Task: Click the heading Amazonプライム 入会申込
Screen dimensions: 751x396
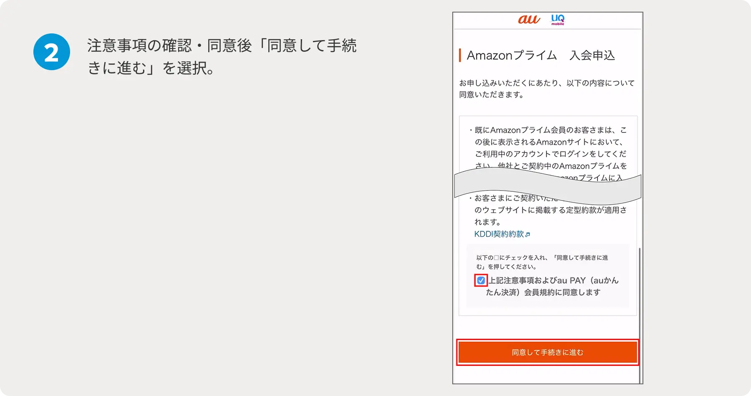Action: coord(541,56)
